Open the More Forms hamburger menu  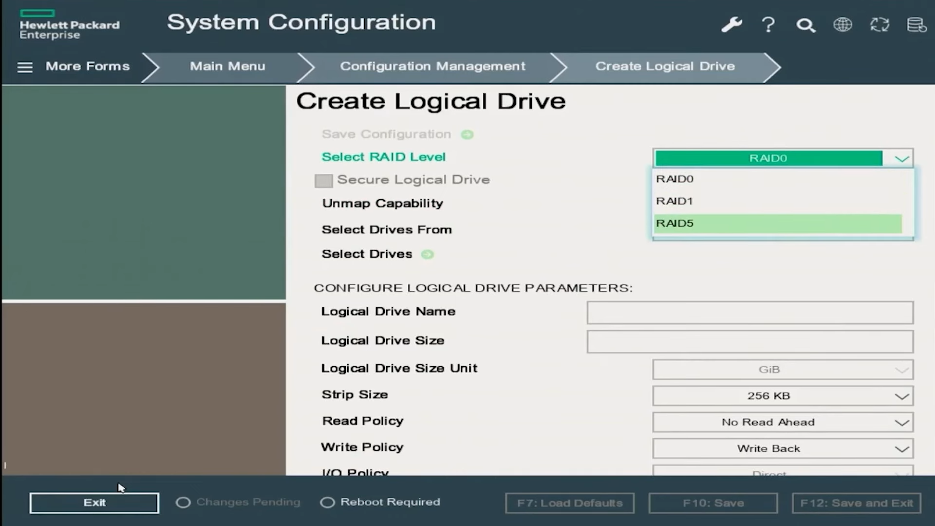click(25, 67)
